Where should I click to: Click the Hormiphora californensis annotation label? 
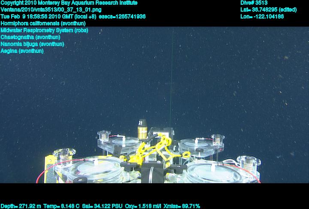point(43,23)
